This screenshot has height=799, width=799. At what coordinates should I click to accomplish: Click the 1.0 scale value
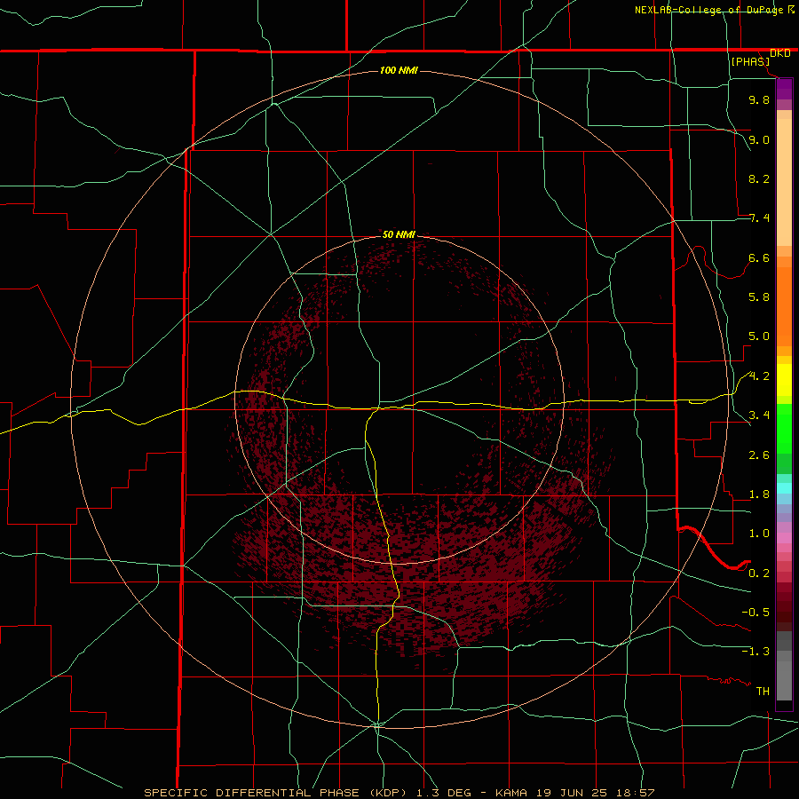(x=759, y=534)
